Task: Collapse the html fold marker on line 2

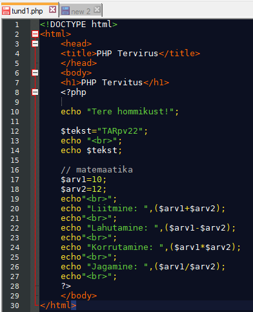Action: pos(35,34)
